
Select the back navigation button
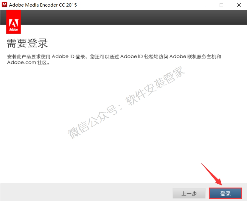coord(189,193)
